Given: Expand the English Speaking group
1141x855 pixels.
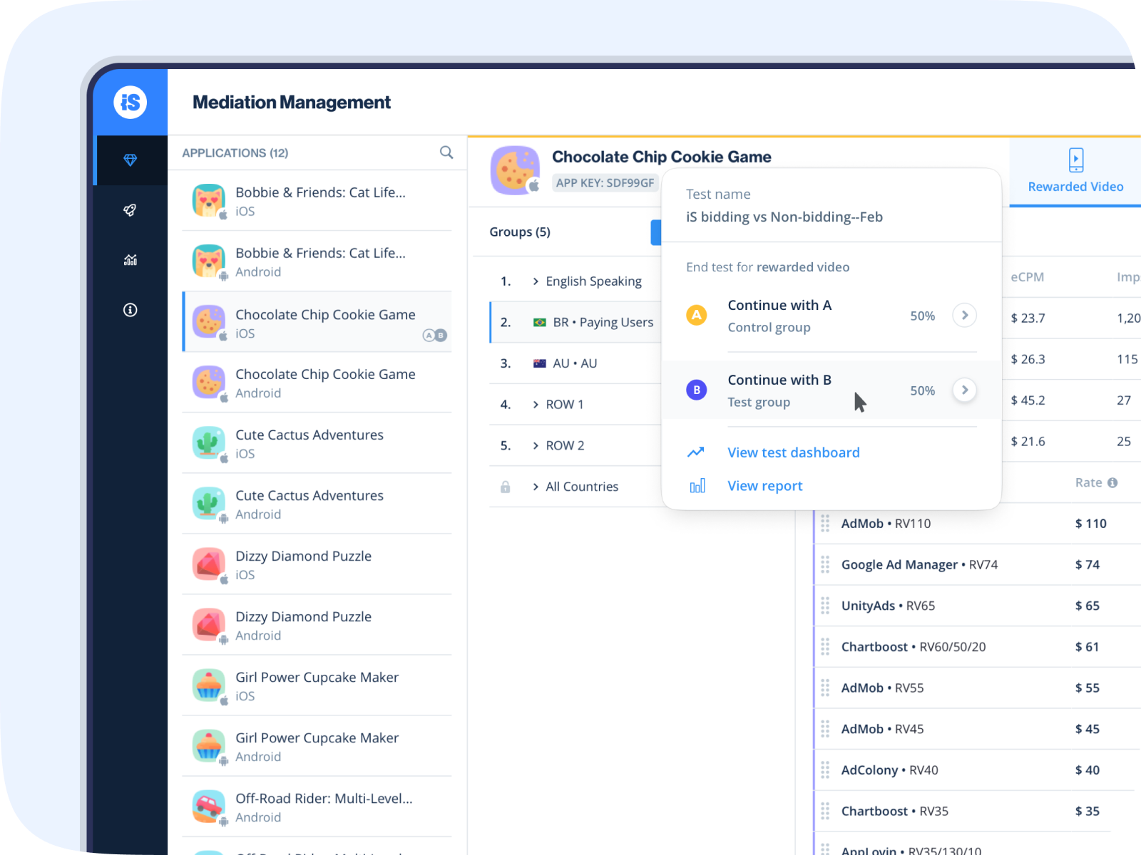Looking at the screenshot, I should tap(536, 281).
